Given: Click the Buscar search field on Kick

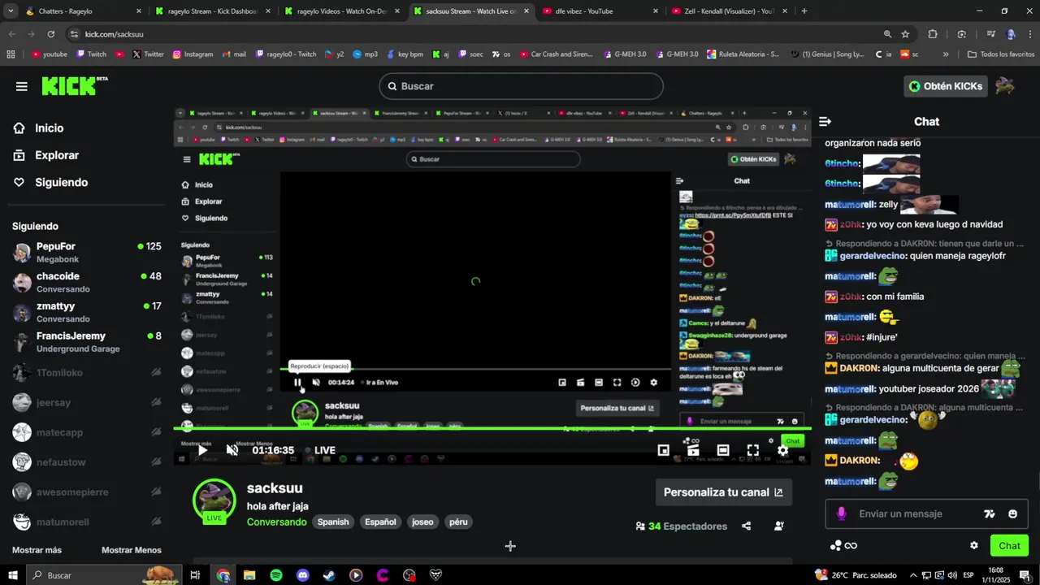Looking at the screenshot, I should click(x=521, y=86).
